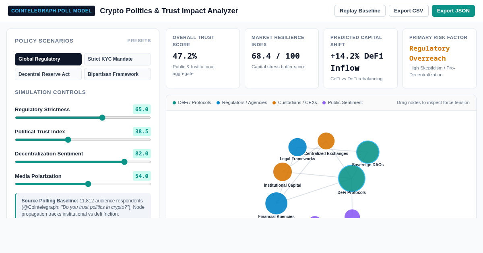Screen dimensions: 483x253
Task: Click the +14.2% DeFi Inflow value
Action: point(357,62)
